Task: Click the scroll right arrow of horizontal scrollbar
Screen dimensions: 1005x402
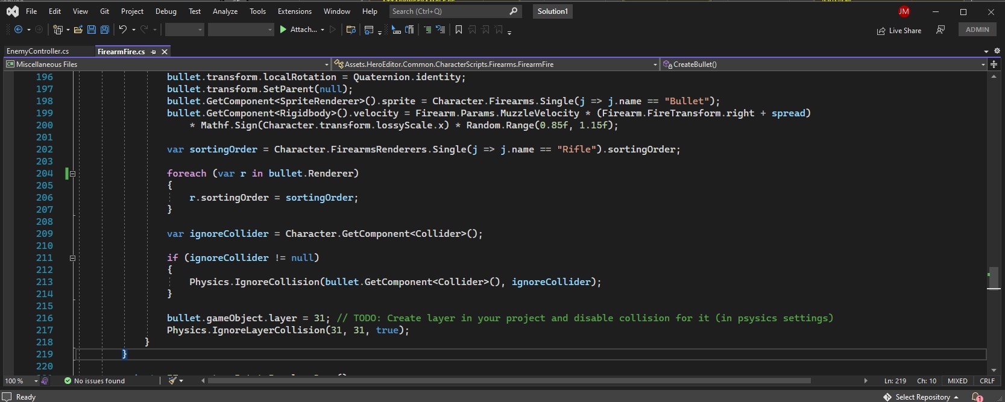Action: point(866,381)
